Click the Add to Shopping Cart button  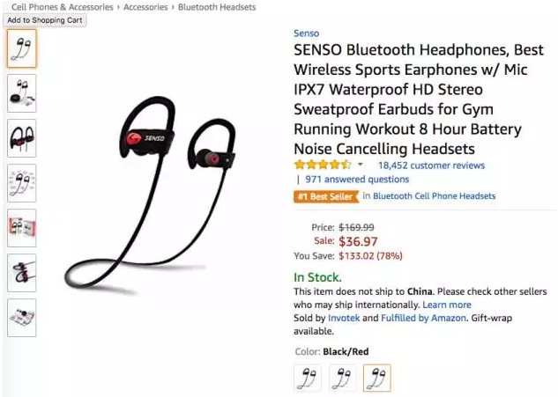point(45,20)
